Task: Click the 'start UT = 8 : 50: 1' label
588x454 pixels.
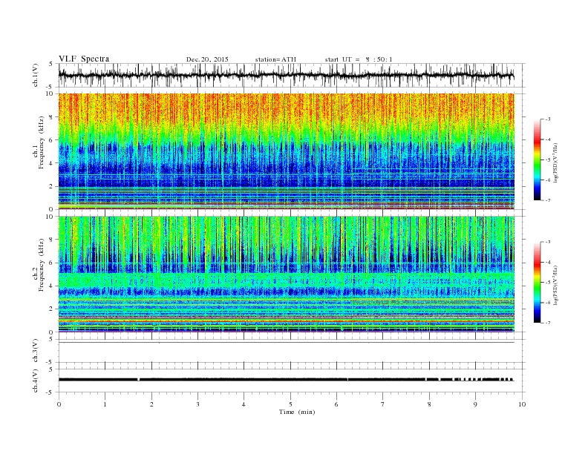Action: pyautogui.click(x=359, y=59)
